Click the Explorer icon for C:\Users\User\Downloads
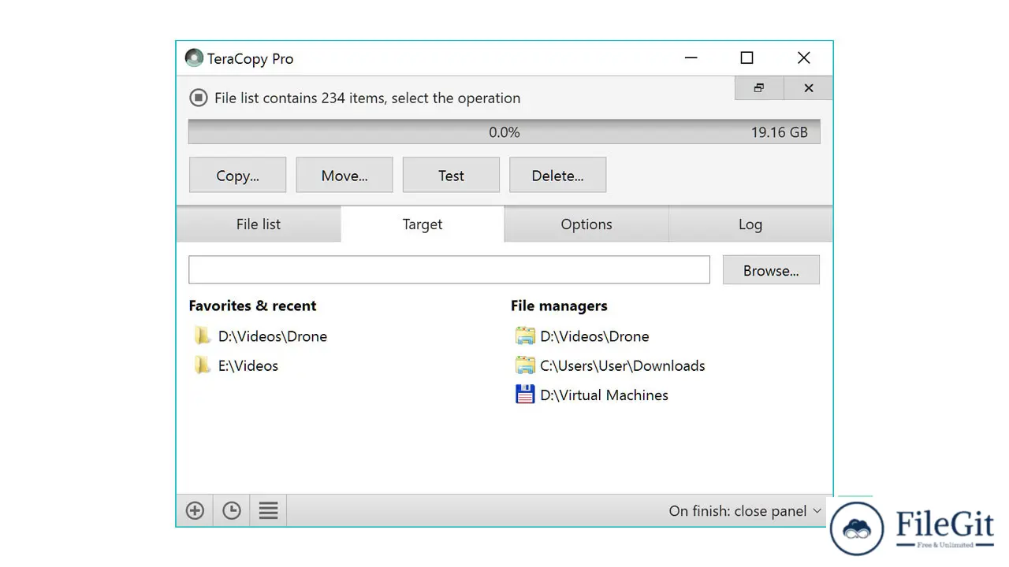Viewport: 1009px width, 567px height. pyautogui.click(x=525, y=365)
